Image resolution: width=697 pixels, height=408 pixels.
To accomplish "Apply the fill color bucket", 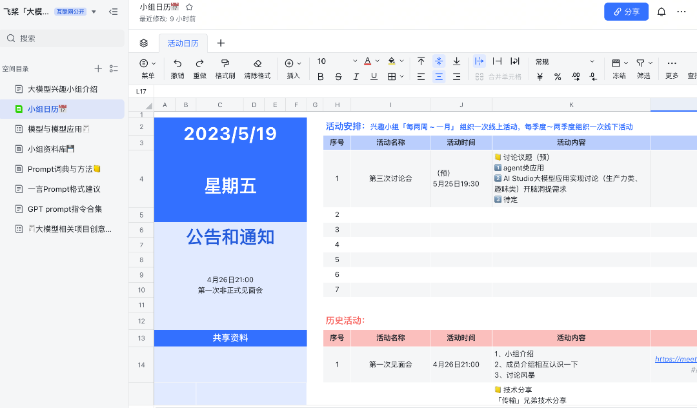I will [x=392, y=61].
